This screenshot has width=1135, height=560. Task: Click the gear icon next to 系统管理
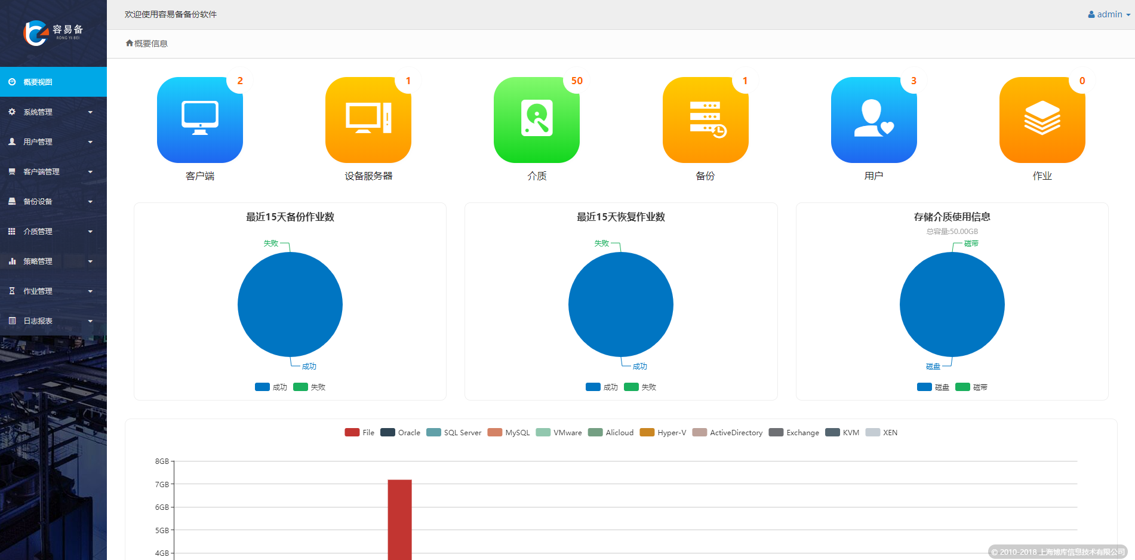(x=12, y=112)
